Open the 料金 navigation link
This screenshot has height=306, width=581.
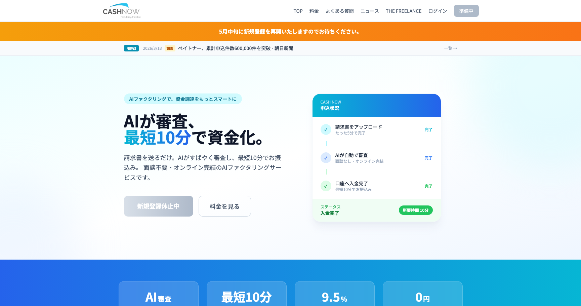314,11
